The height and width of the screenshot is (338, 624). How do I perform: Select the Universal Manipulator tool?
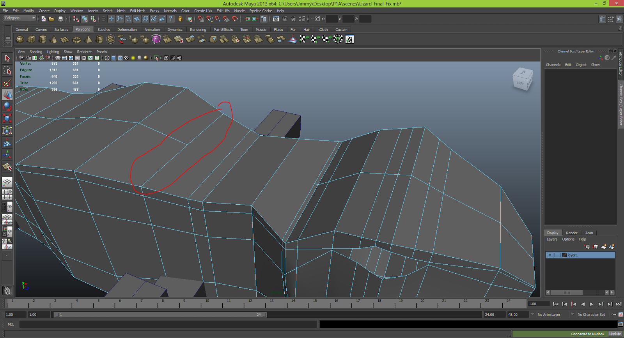(x=7, y=131)
